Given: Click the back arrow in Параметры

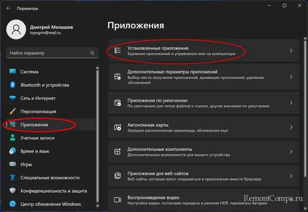Looking at the screenshot, I should pos(8,8).
